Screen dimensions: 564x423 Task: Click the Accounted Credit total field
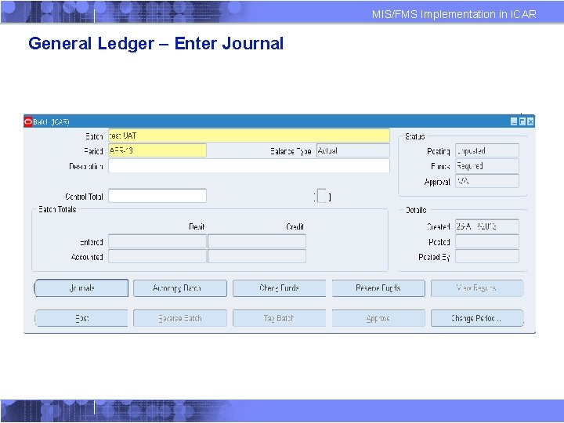257,256
